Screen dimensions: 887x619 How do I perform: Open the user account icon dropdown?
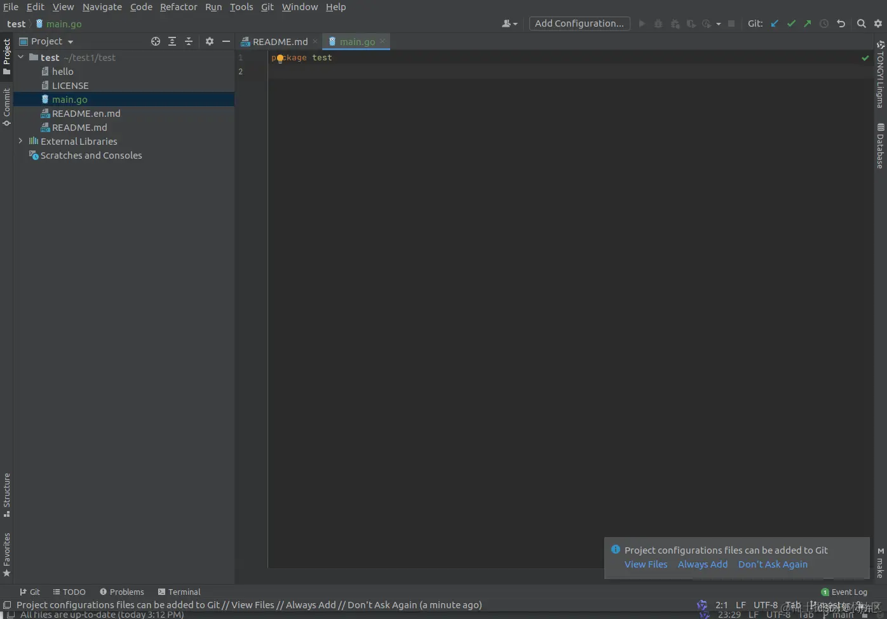click(510, 23)
